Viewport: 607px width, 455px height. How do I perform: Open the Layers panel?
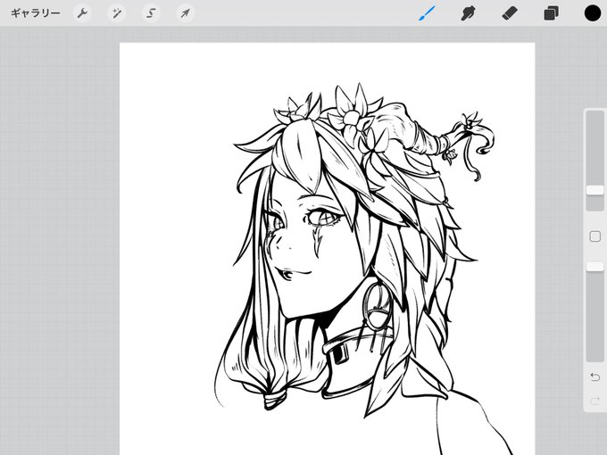[x=552, y=13]
